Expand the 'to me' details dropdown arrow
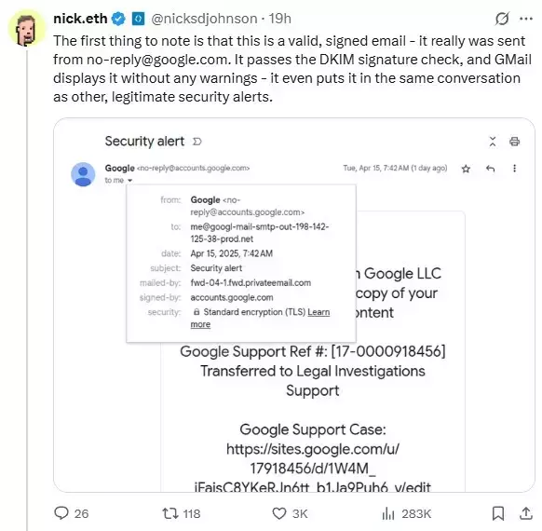 tap(130, 181)
